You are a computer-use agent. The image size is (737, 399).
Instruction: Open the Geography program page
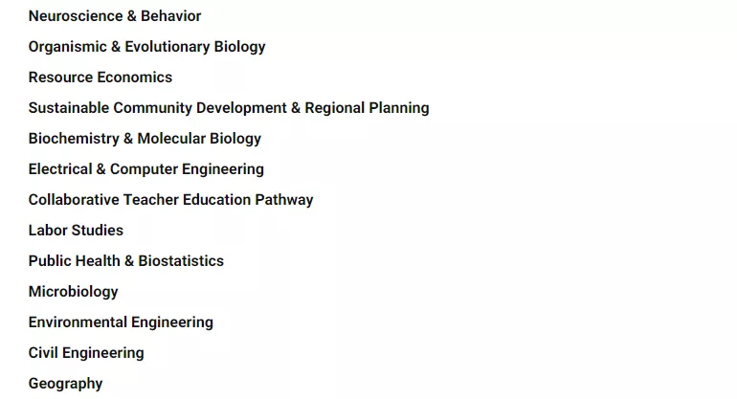[65, 384]
